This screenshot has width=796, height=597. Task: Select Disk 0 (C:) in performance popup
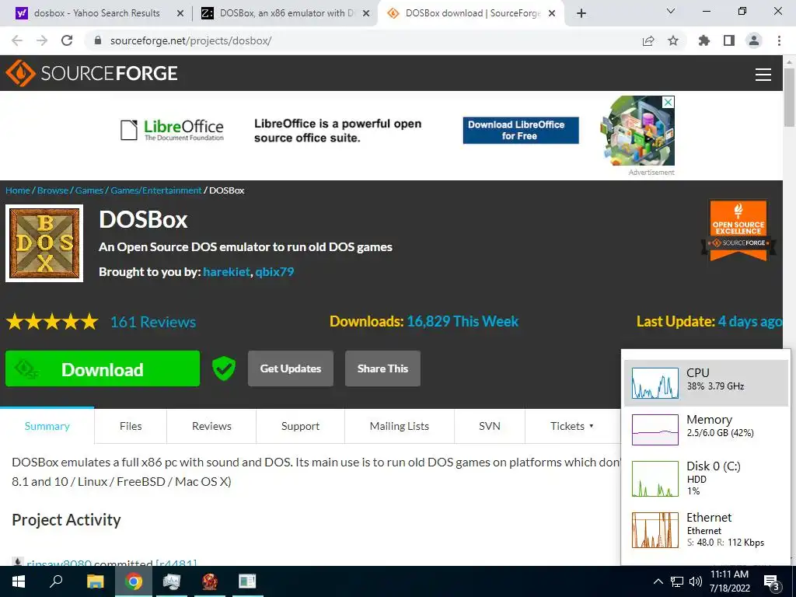pos(706,478)
